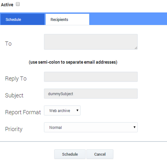Click the Reply To field label
167x161 pixels.
coord(16,78)
